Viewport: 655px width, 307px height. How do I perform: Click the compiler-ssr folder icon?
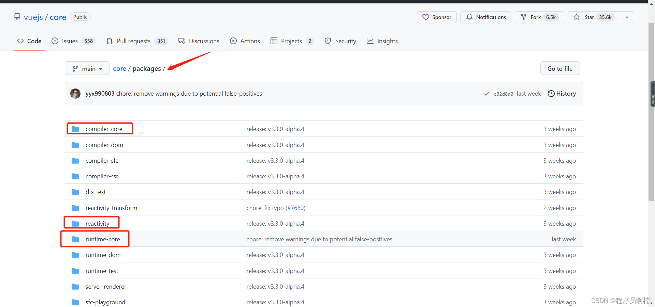pos(75,176)
